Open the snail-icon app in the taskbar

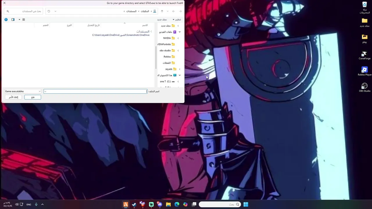click(x=142, y=204)
